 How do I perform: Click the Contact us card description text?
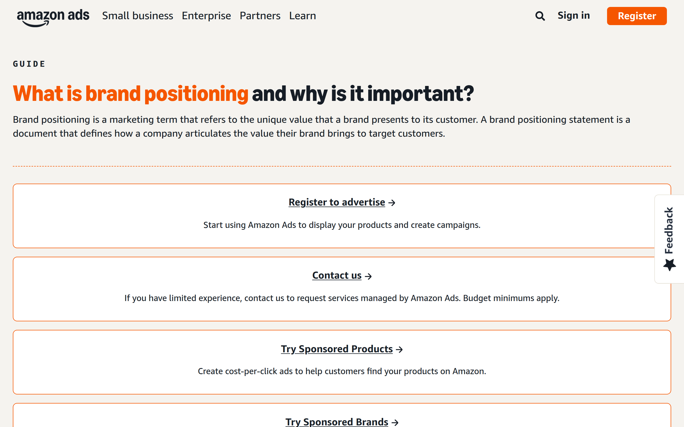(x=342, y=298)
